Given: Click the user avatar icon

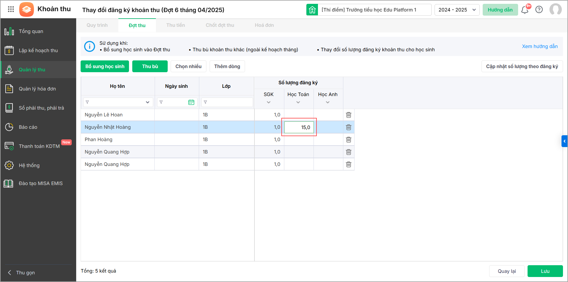Looking at the screenshot, I should point(555,10).
